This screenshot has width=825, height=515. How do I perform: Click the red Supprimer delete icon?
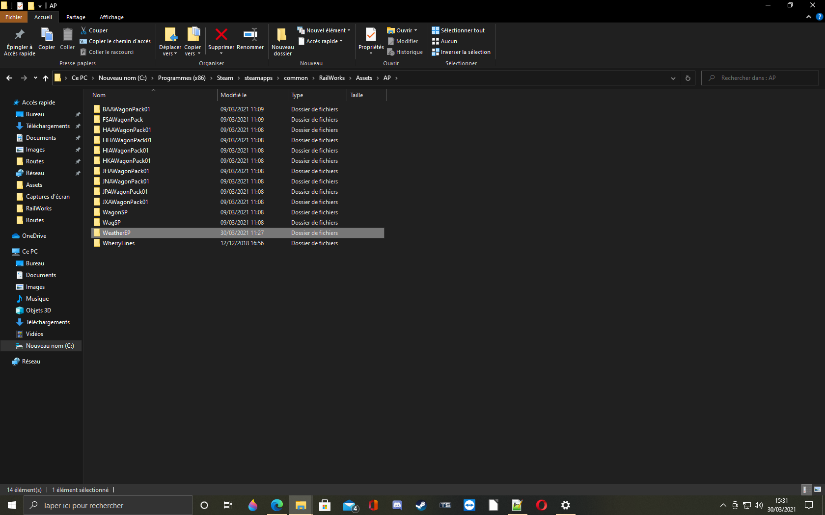tap(221, 34)
